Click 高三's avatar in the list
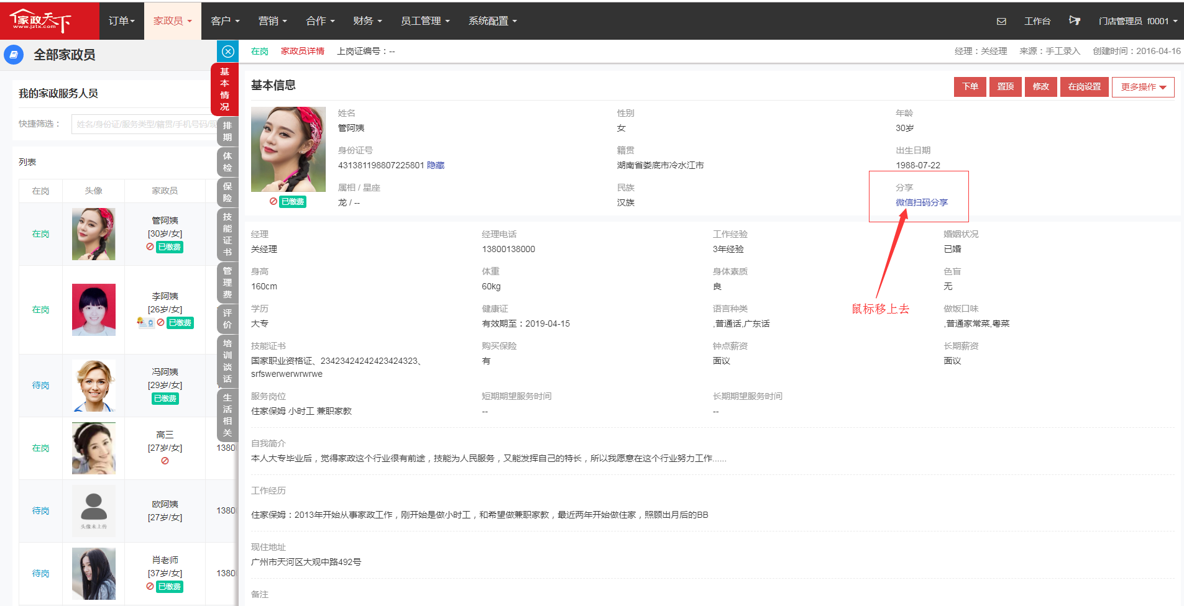Image resolution: width=1184 pixels, height=606 pixels. pos(94,448)
